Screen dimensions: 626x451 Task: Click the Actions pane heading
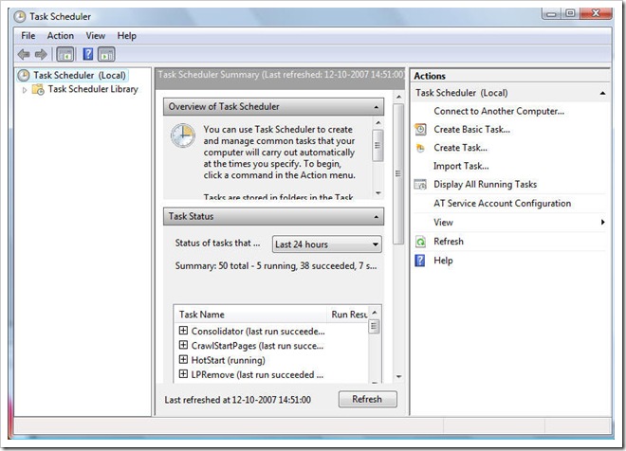(430, 76)
